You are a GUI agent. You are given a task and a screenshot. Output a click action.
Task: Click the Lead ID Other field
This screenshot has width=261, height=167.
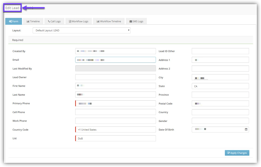click(220, 51)
